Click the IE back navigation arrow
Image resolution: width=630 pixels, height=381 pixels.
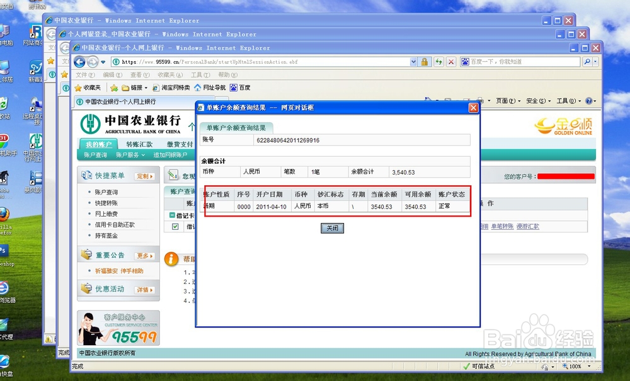79,62
